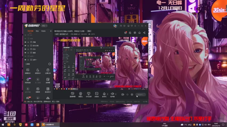Open the Windows notification center icon
The image size is (227, 127).
(223, 125)
